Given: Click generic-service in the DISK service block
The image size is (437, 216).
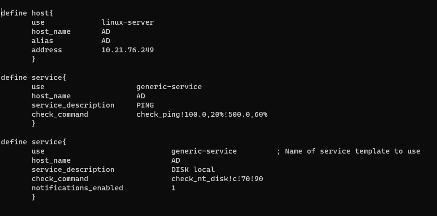Looking at the screenshot, I should 204,151.
